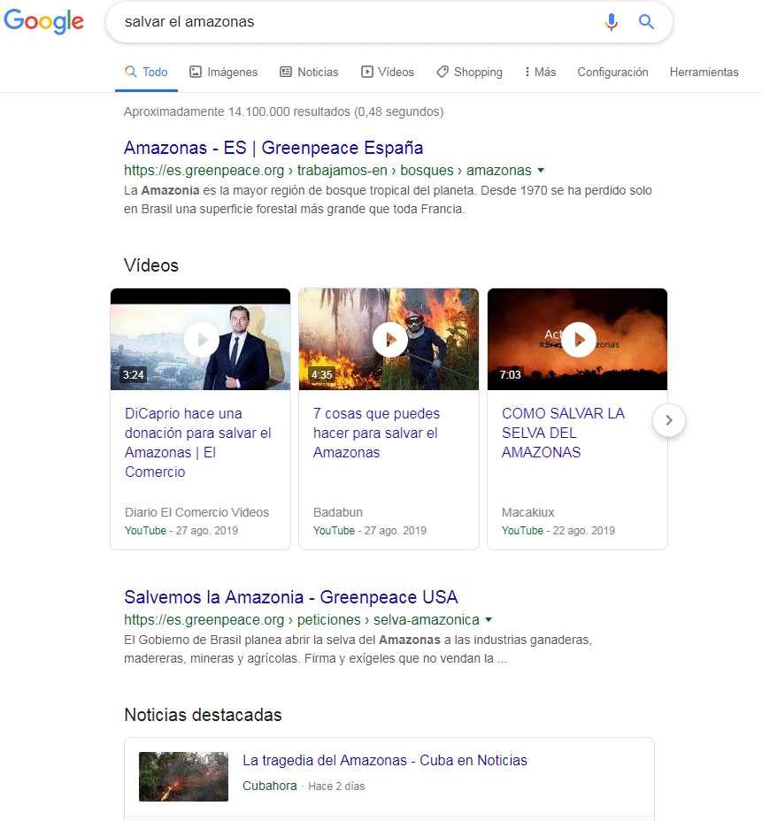Click the 4:35 duration badge
The image size is (762, 821).
[x=321, y=374]
